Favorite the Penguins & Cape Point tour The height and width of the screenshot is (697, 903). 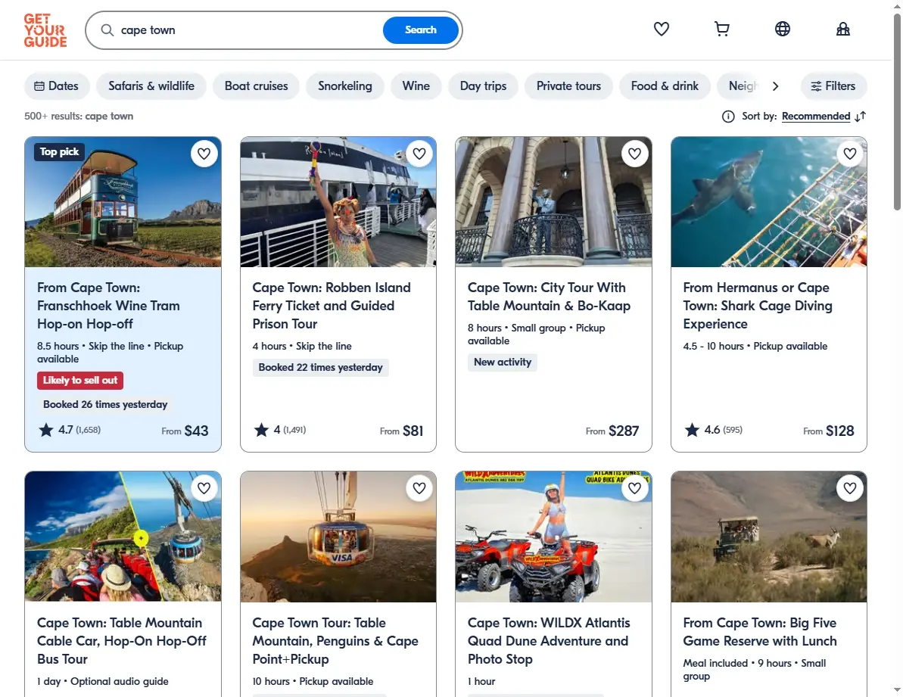tap(419, 488)
